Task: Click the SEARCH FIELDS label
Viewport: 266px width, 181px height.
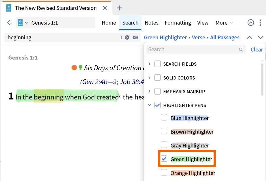Action: pyautogui.click(x=180, y=64)
